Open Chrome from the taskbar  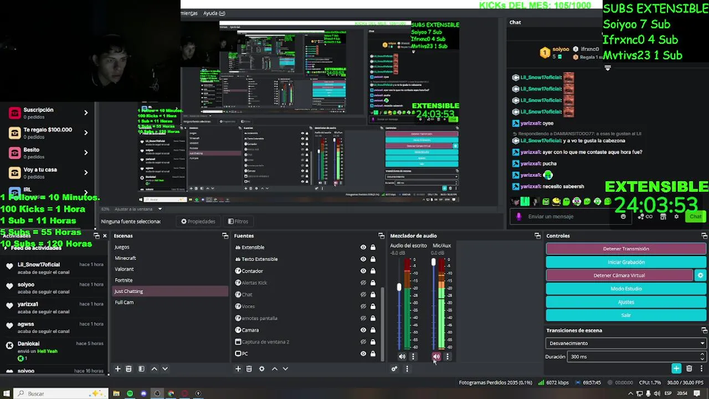tap(171, 393)
